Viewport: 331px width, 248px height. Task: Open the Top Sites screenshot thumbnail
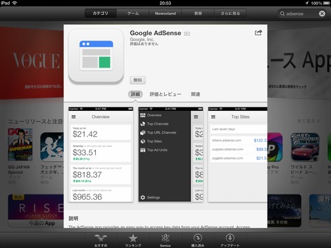(x=238, y=154)
